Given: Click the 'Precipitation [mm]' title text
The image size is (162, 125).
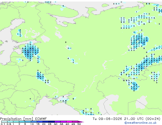Looking at the screenshot, I should (17, 119).
